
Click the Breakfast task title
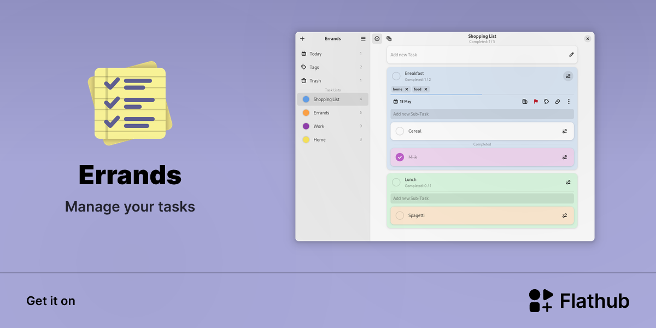(414, 73)
